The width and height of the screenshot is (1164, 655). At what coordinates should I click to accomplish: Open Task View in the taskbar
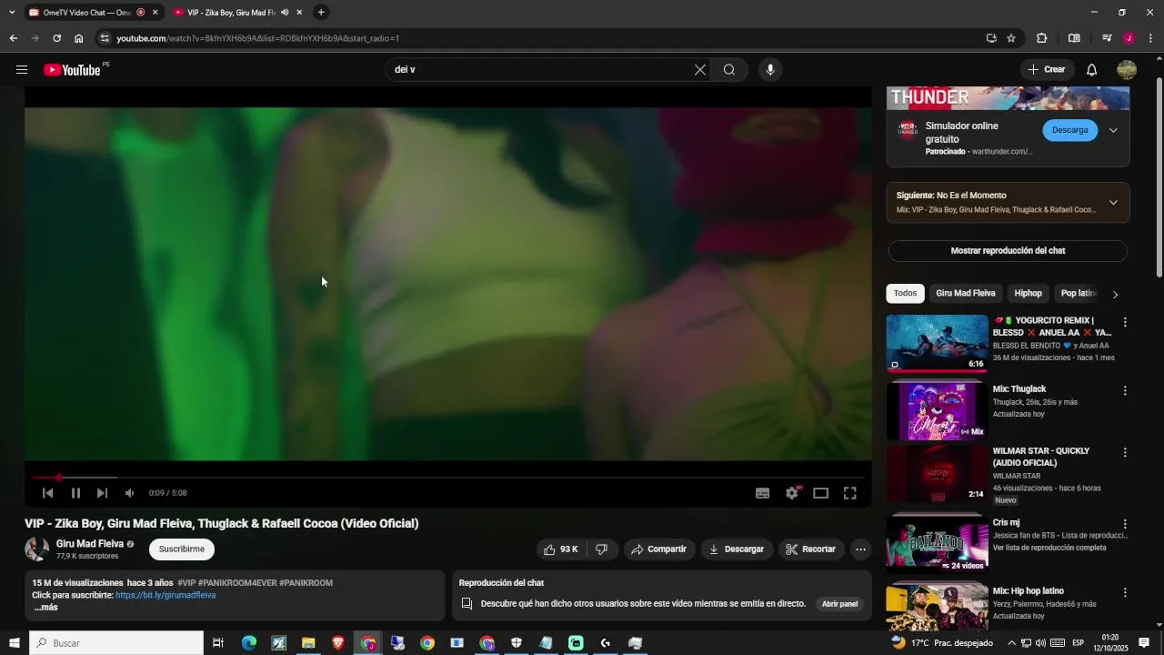218,643
